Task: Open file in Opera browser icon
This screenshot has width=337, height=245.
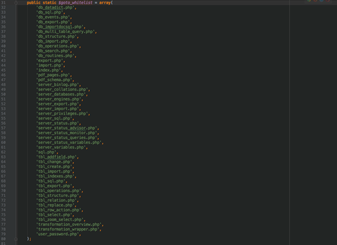Action: pos(328,1)
